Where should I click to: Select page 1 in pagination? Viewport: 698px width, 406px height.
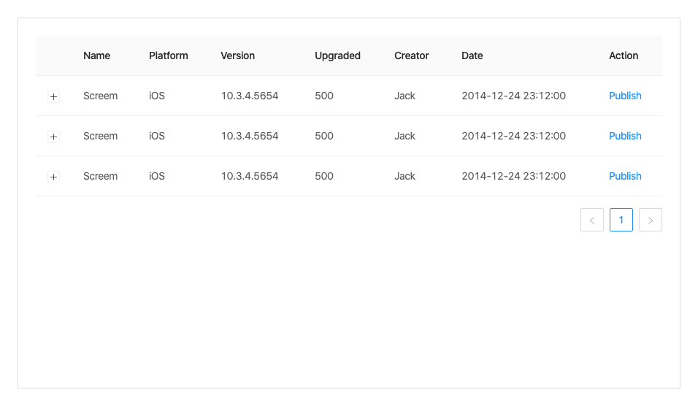pos(621,220)
